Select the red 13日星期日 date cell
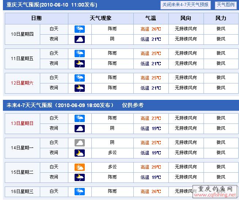This screenshot has height=200, width=239. (x=22, y=123)
